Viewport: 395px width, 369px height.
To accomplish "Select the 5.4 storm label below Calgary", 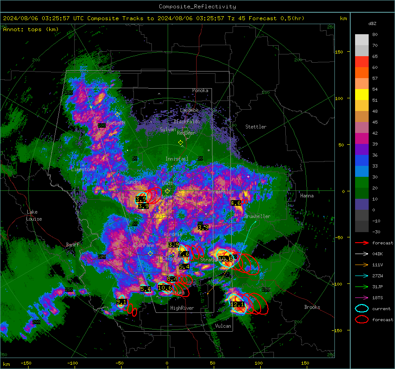I will click(x=184, y=266).
